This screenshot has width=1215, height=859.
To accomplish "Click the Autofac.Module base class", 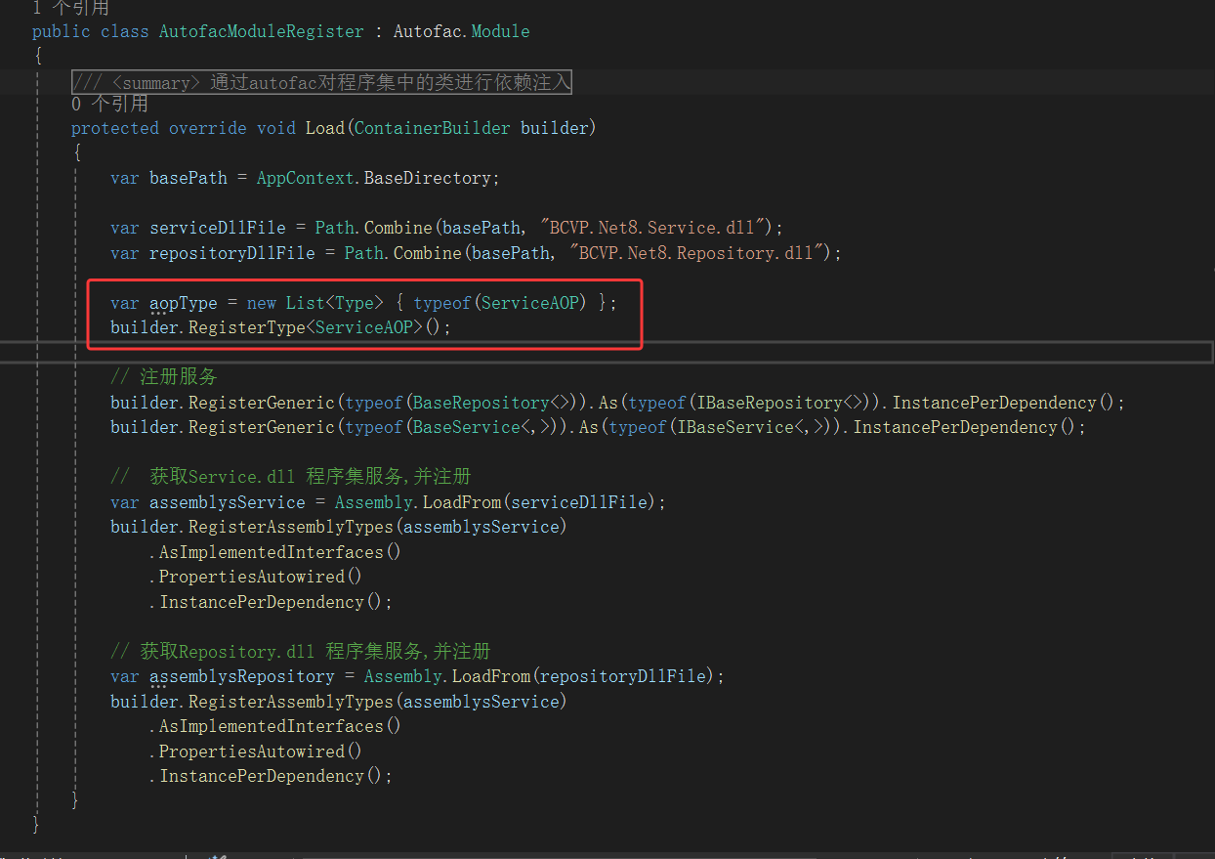I will [x=462, y=31].
